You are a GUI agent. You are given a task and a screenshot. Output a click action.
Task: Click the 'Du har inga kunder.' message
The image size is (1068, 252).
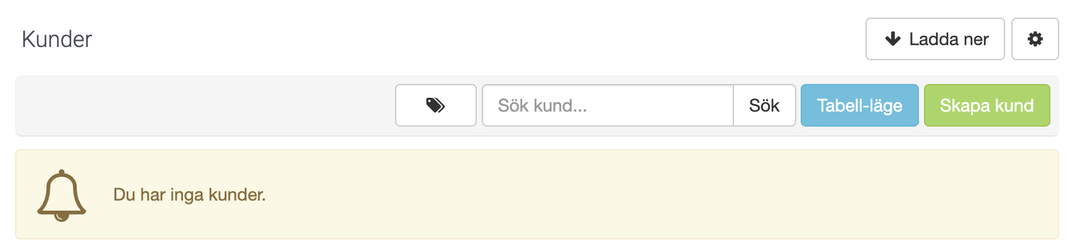189,195
